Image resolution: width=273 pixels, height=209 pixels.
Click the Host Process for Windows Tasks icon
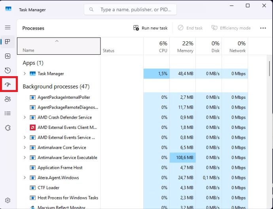[32, 198]
